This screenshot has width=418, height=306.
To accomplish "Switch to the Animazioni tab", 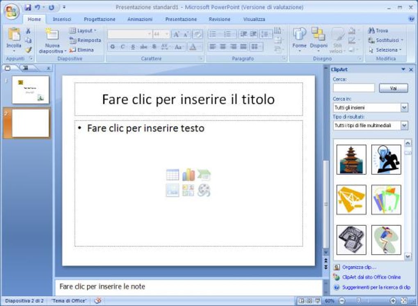I will (140, 19).
